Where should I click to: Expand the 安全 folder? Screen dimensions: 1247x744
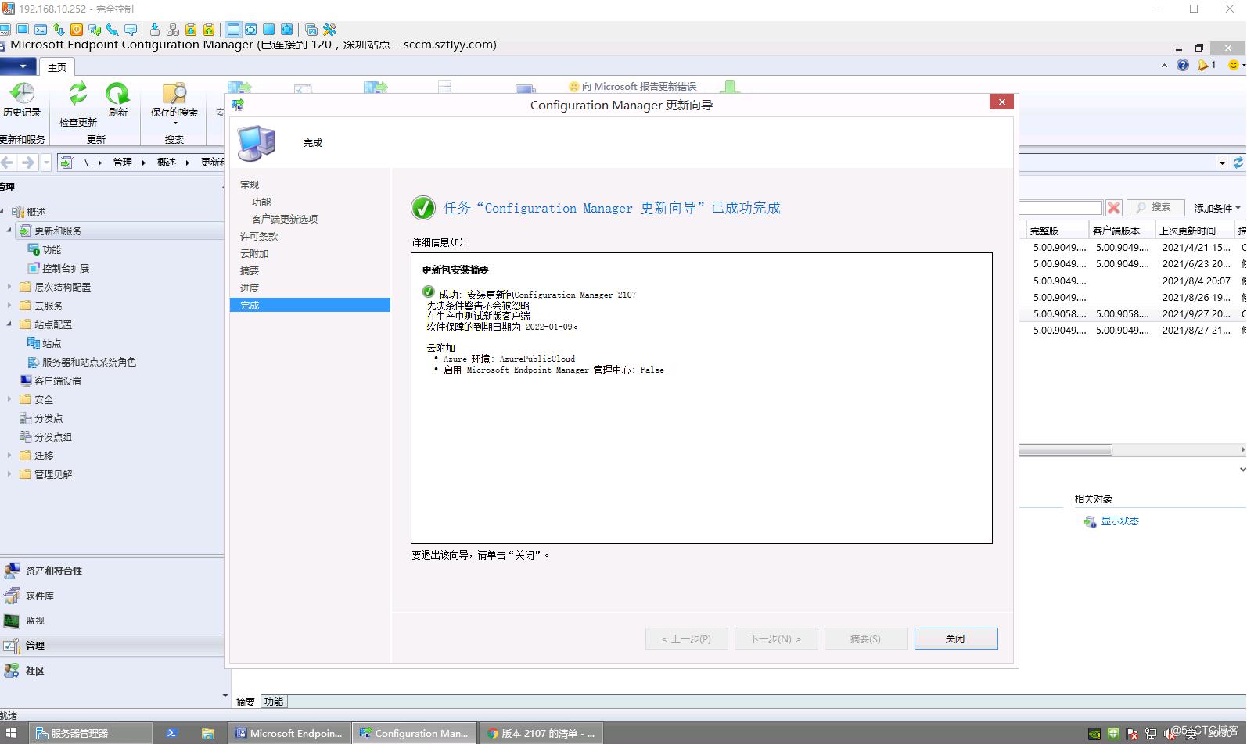coord(9,399)
